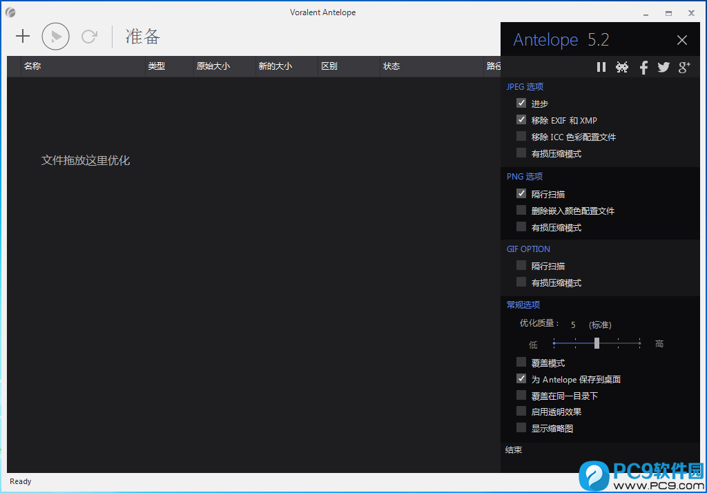Screen dimensions: 707x493
Task: Enable PNG 有损压缩模式 checkbox
Action: (521, 227)
